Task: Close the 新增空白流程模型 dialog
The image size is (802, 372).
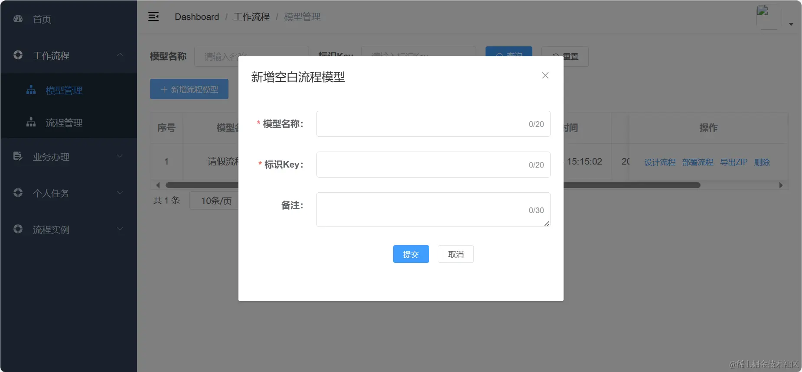Action: 545,75
